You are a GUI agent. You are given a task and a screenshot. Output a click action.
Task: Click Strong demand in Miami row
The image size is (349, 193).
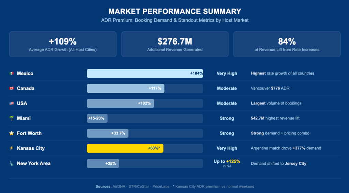tap(227, 118)
